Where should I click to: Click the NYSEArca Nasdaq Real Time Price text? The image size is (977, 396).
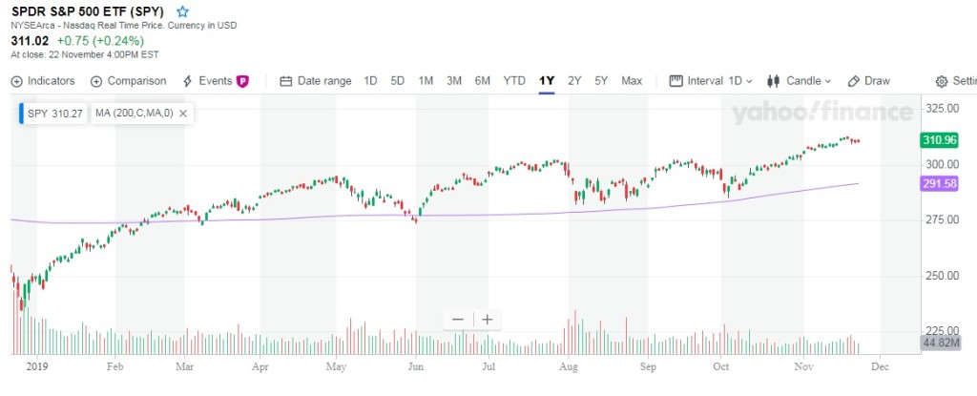(x=124, y=26)
